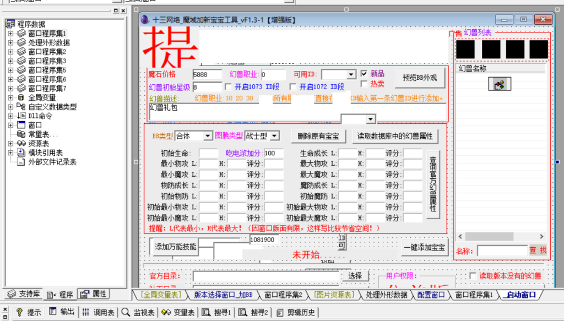Screen dimensions: 564x321
Task: Click the 程序数据 root icon
Action: 10,24
